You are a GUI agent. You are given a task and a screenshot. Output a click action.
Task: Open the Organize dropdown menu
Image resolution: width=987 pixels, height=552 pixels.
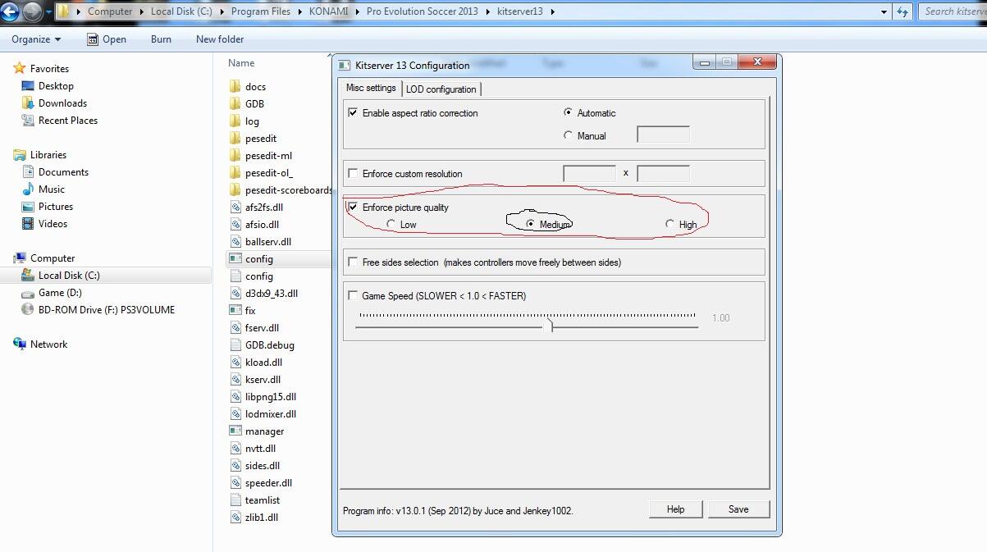pyautogui.click(x=36, y=39)
